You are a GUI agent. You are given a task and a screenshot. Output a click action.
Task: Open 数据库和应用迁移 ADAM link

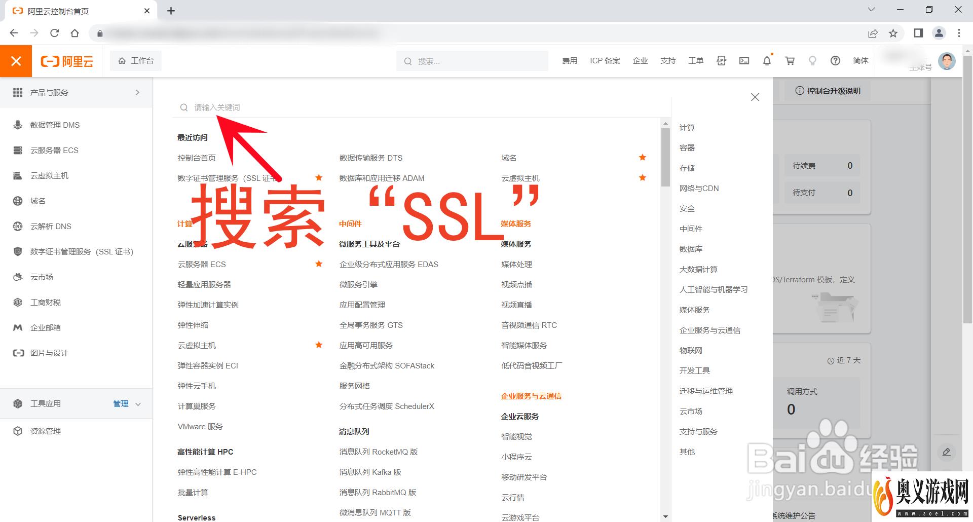pyautogui.click(x=382, y=178)
